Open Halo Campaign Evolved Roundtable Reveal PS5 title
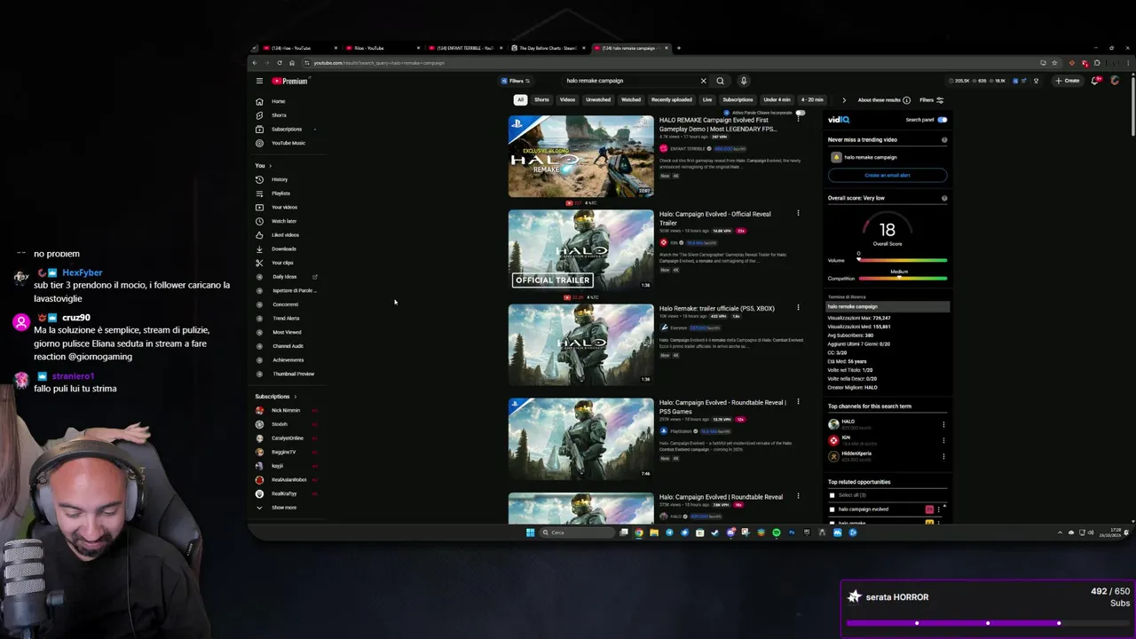Viewport: 1136px width, 639px height. click(722, 406)
